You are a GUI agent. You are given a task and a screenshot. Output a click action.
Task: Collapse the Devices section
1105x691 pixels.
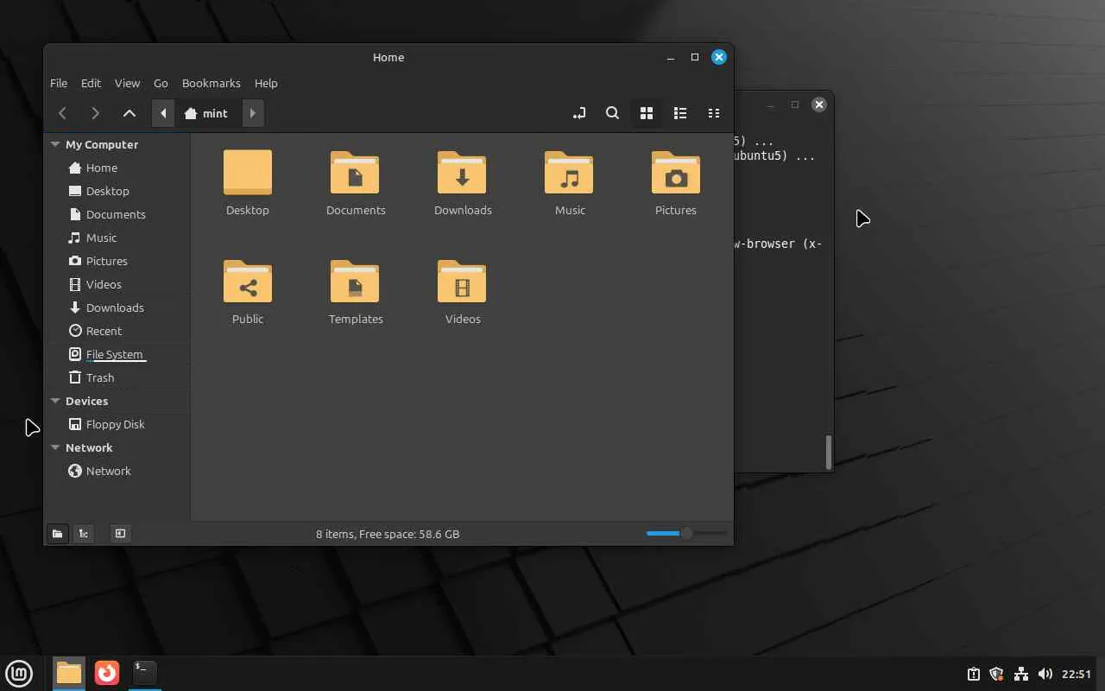tap(55, 402)
